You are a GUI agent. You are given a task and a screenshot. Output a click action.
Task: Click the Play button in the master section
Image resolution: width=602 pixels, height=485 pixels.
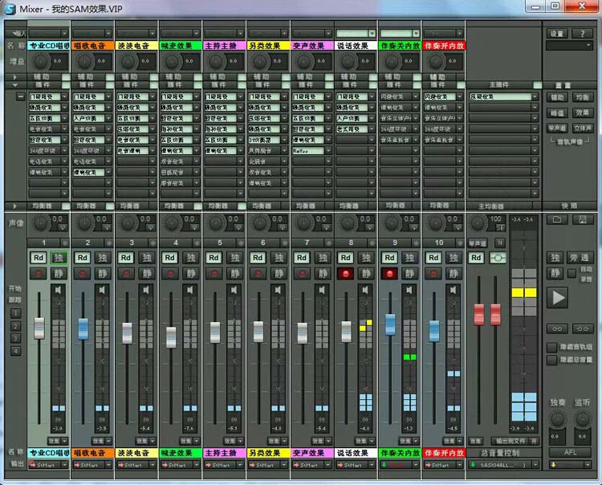[558, 298]
